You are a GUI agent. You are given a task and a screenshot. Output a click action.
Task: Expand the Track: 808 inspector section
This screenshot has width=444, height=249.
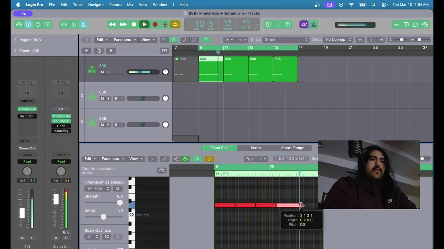tap(15, 51)
